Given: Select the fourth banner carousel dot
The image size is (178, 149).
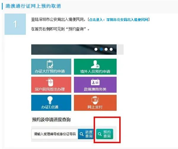Looking at the screenshot, I should coord(111,49).
